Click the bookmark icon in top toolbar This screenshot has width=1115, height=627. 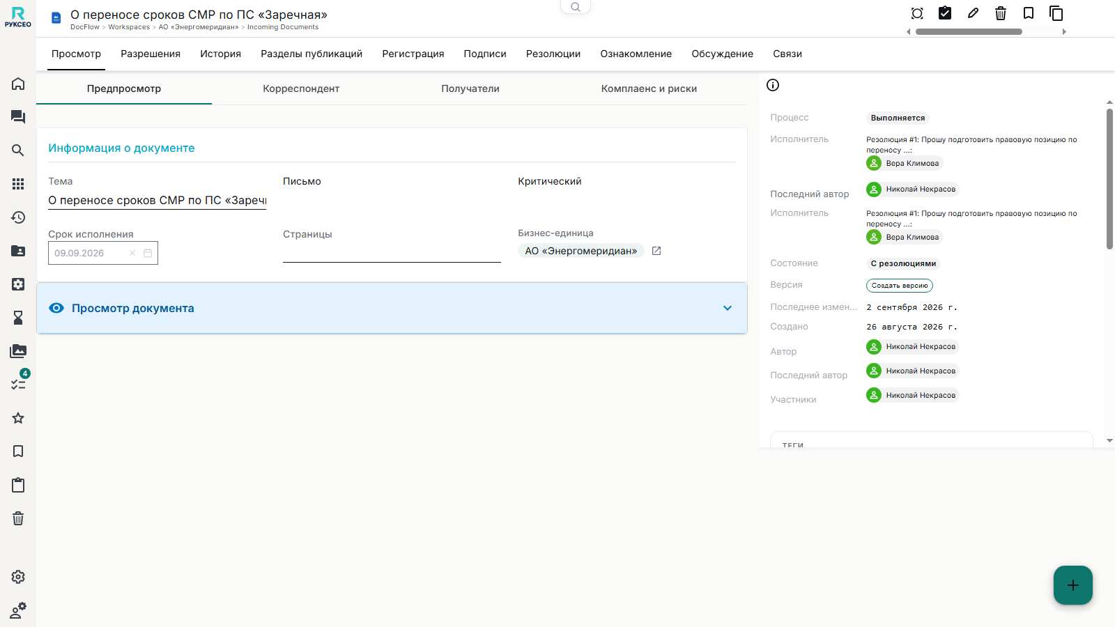point(1029,13)
